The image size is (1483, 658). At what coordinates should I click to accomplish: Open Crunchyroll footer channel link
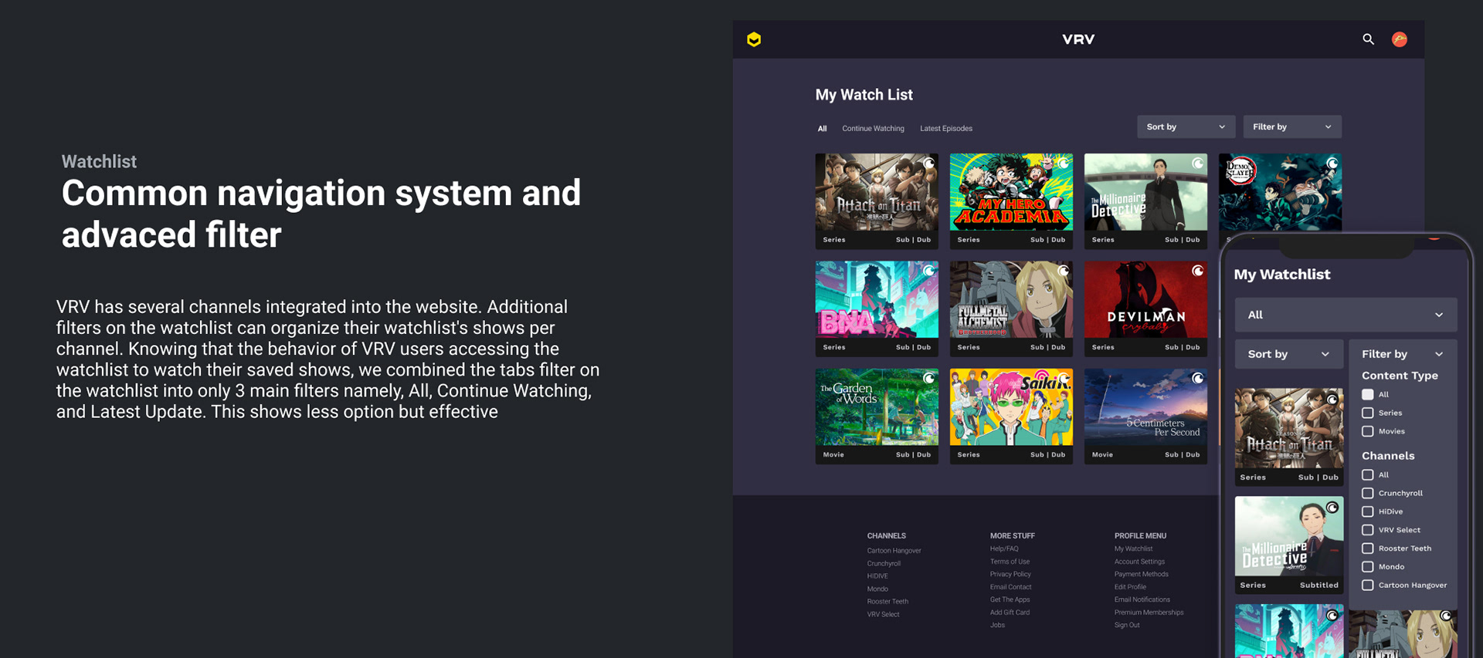point(884,564)
